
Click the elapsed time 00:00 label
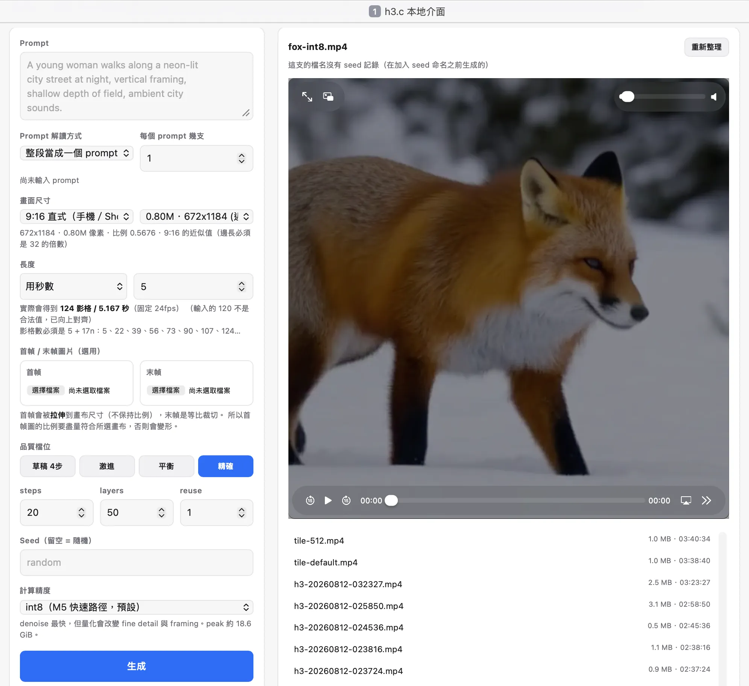pyautogui.click(x=371, y=500)
